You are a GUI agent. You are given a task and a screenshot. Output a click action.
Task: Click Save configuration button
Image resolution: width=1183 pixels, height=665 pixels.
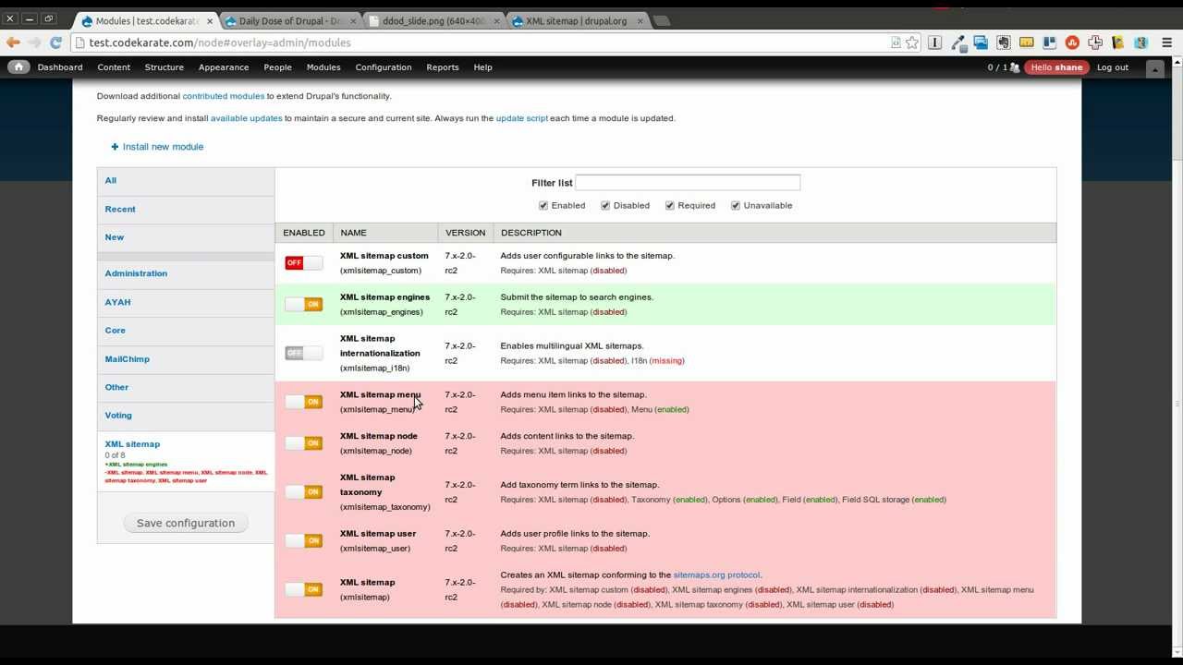(186, 523)
